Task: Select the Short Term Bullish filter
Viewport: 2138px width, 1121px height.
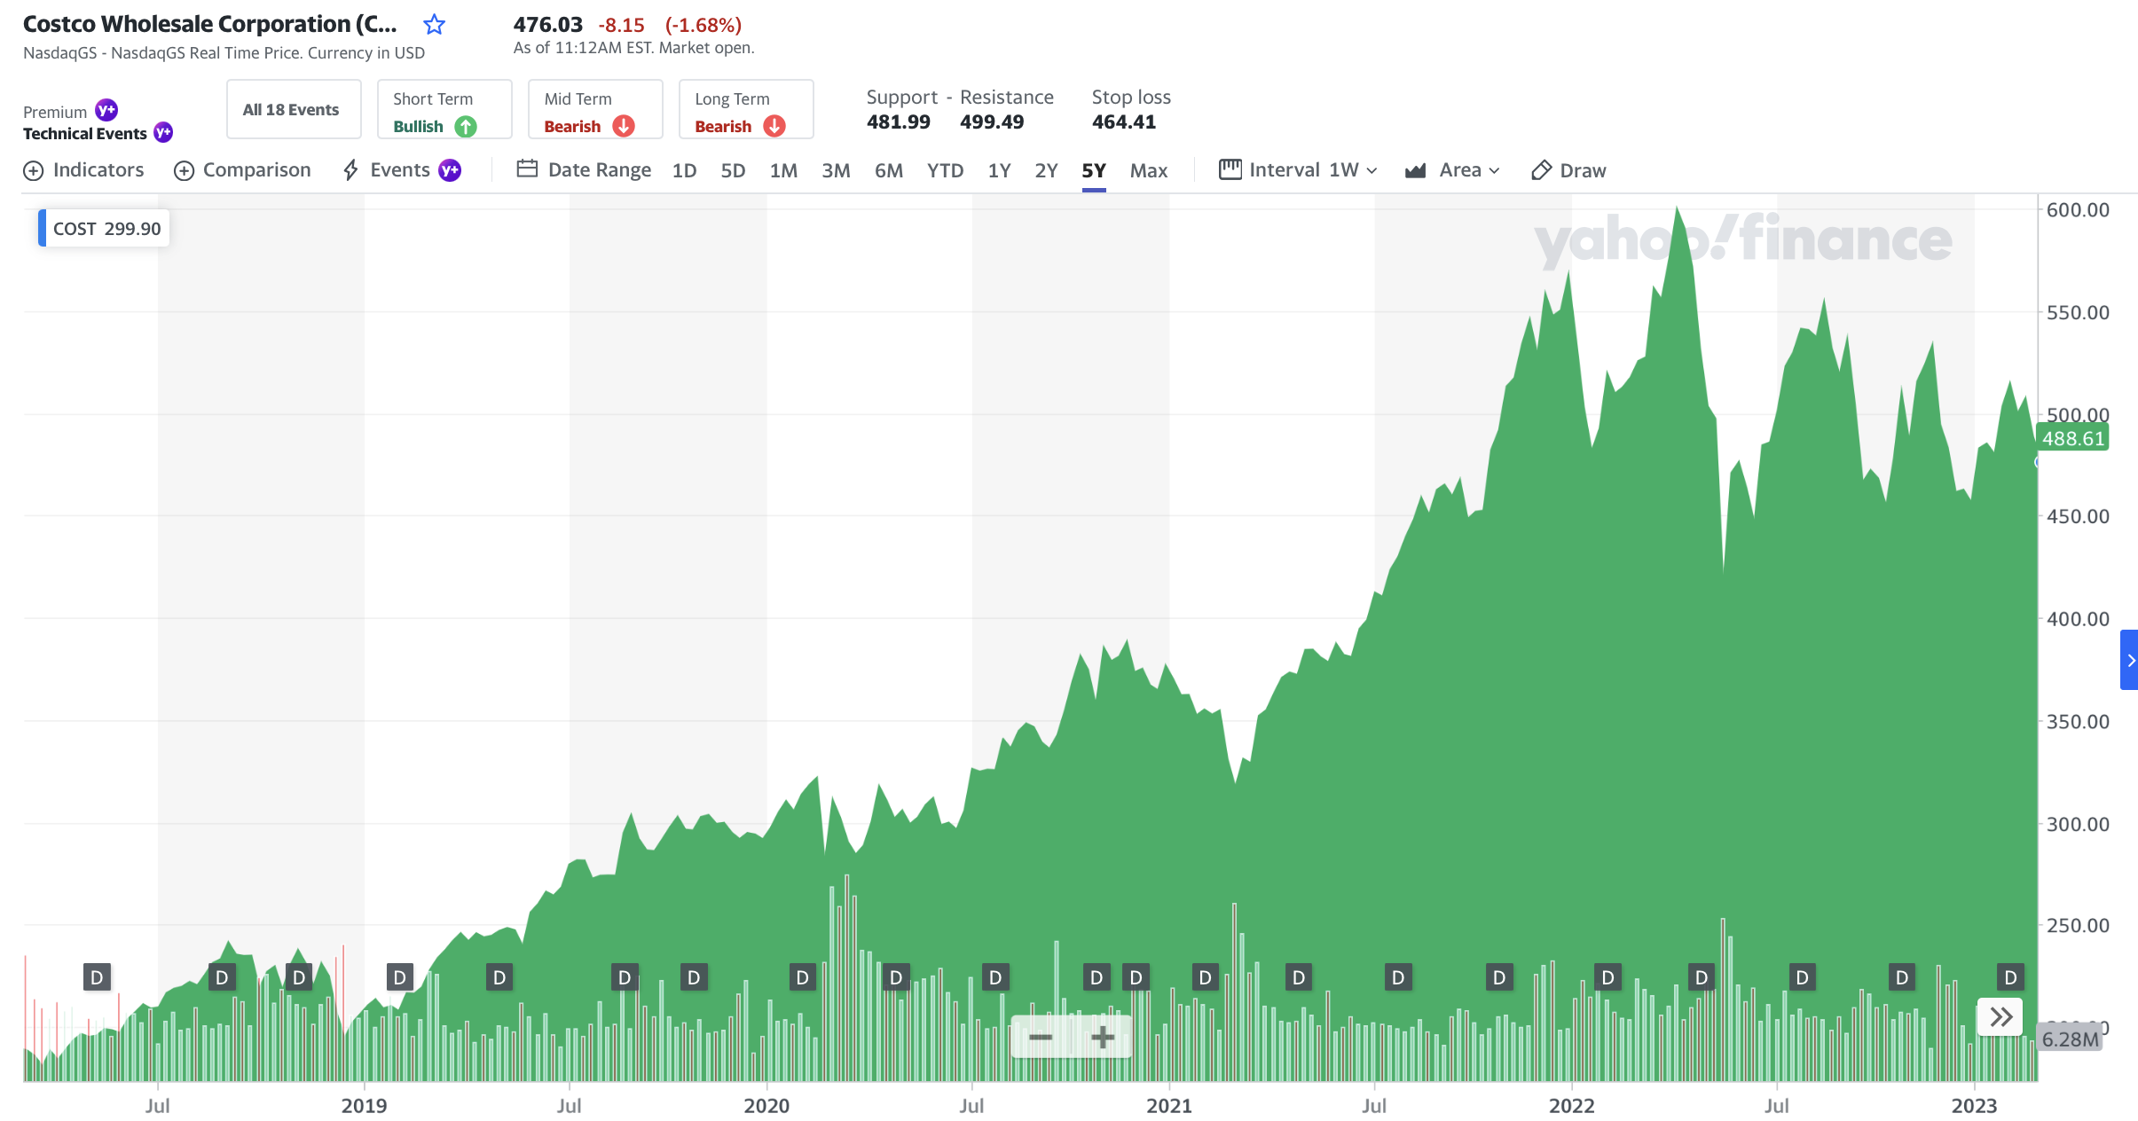Action: coord(444,110)
